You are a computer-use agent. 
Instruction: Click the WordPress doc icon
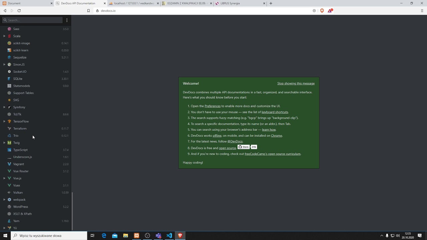click(x=9, y=207)
